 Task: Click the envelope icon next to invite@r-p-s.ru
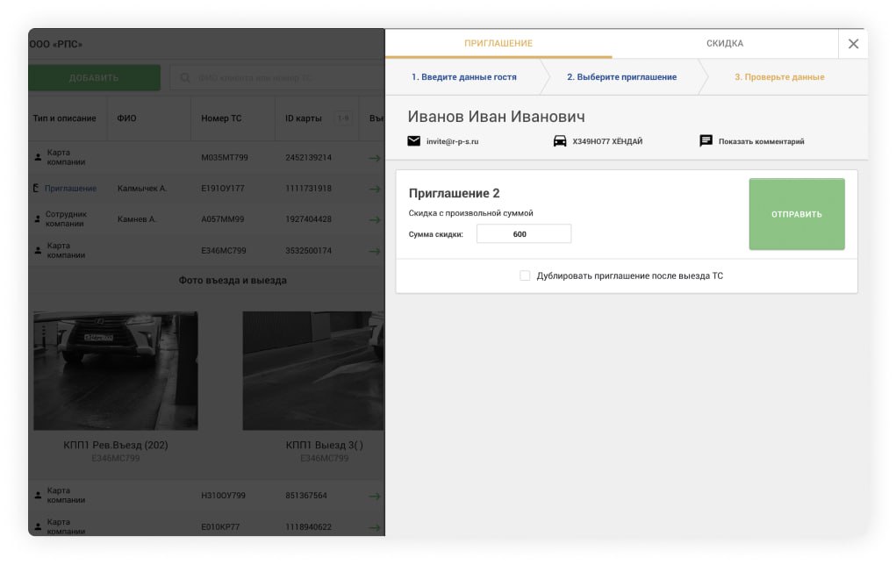click(x=414, y=141)
